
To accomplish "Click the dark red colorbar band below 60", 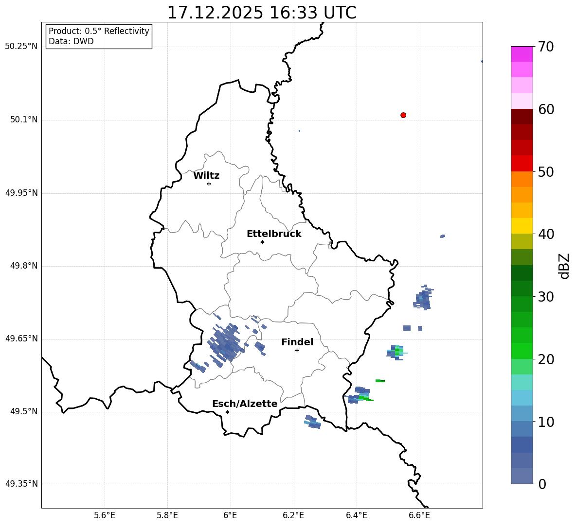I will point(522,117).
